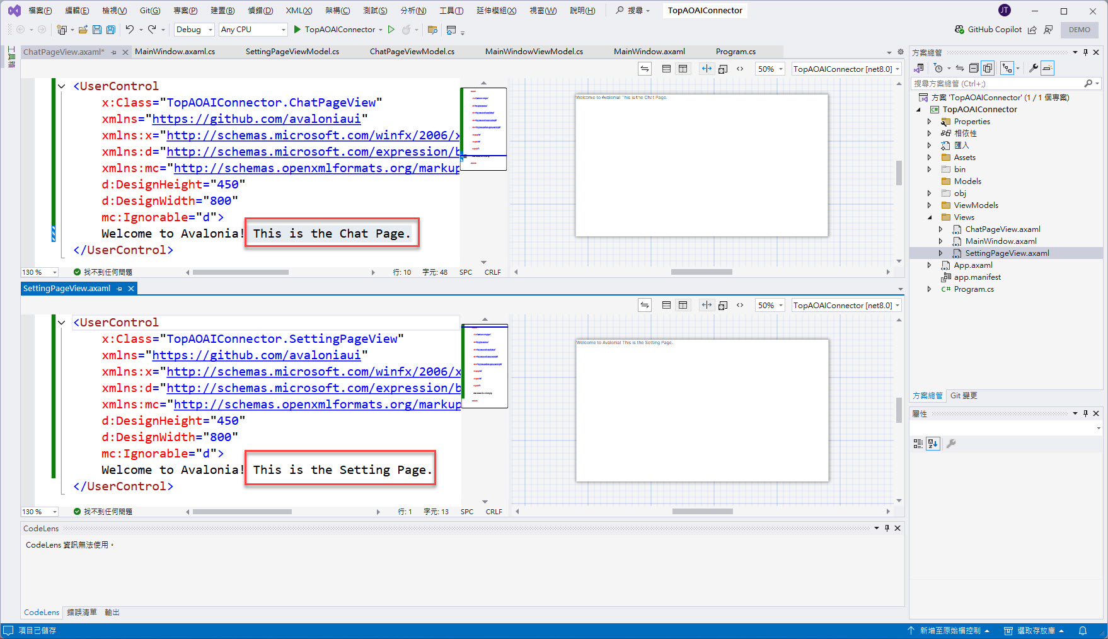Start debugging with green TopAOAIConnector play button
Viewport: 1108px width, 639px height.
coord(334,30)
